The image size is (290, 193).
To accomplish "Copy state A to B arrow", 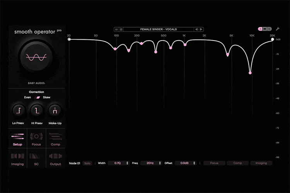I will pyautogui.click(x=265, y=29).
